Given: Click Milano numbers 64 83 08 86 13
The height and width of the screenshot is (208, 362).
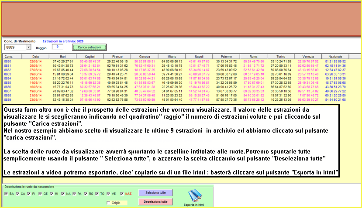Looking at the screenshot, I should (x=172, y=61).
